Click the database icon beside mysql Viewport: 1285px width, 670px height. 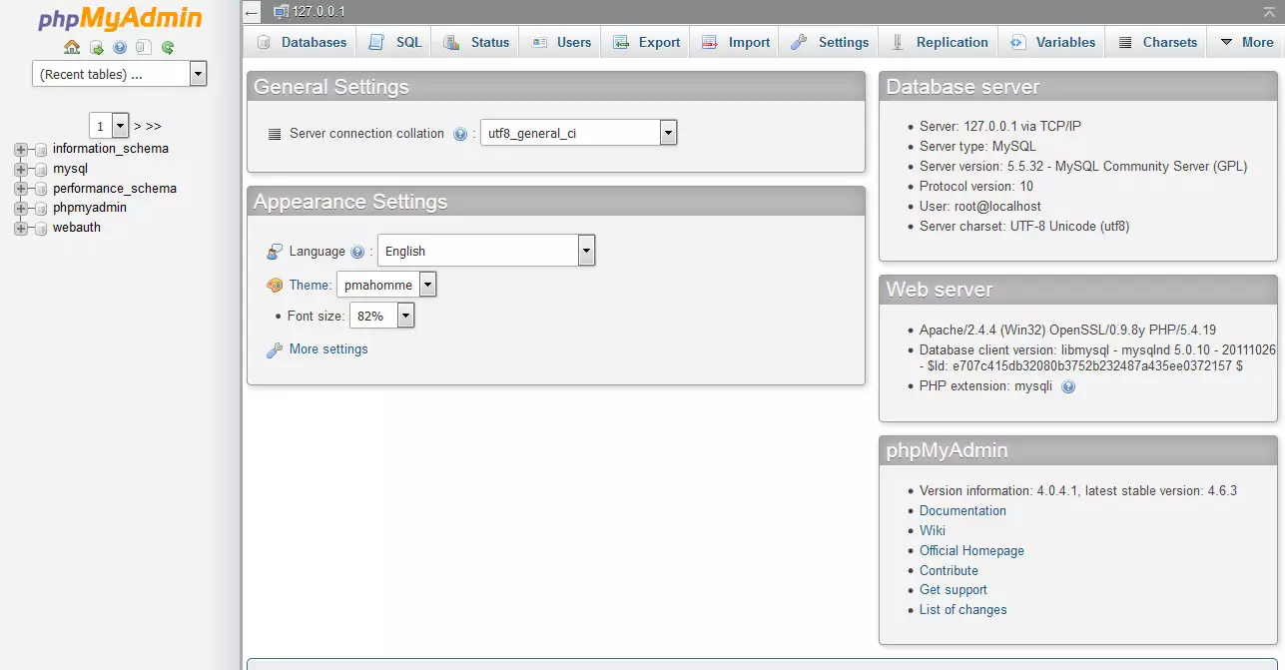pos(41,170)
